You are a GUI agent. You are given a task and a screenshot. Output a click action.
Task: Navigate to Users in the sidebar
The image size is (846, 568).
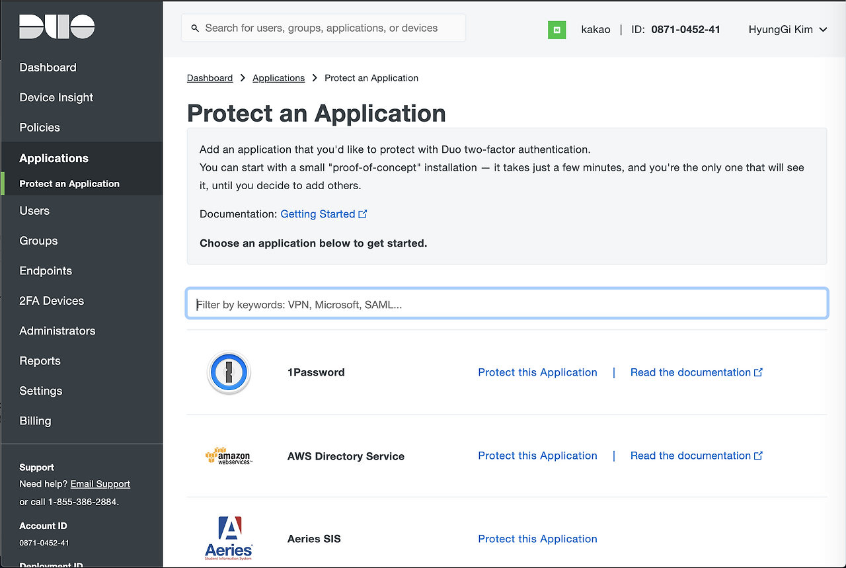coord(34,211)
